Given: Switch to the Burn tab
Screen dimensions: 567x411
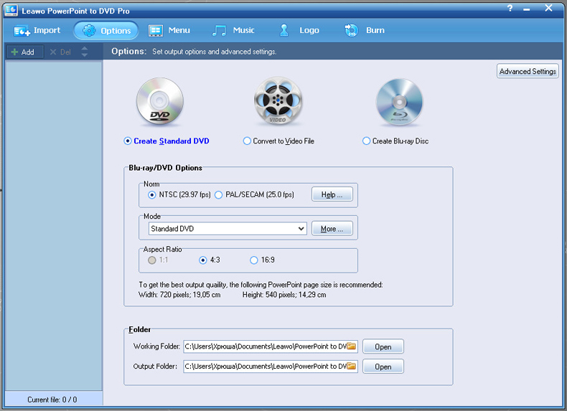Looking at the screenshot, I should pos(365,30).
